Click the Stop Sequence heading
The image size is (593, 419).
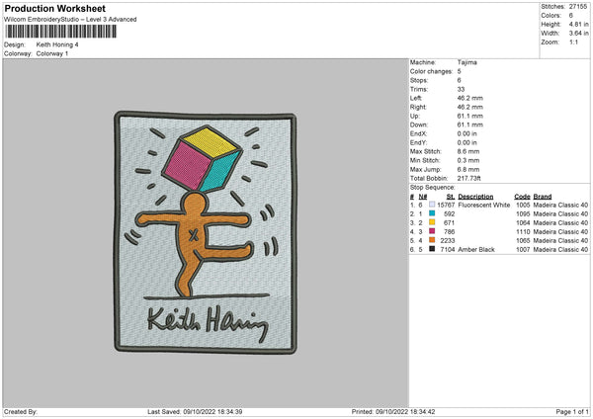(433, 188)
